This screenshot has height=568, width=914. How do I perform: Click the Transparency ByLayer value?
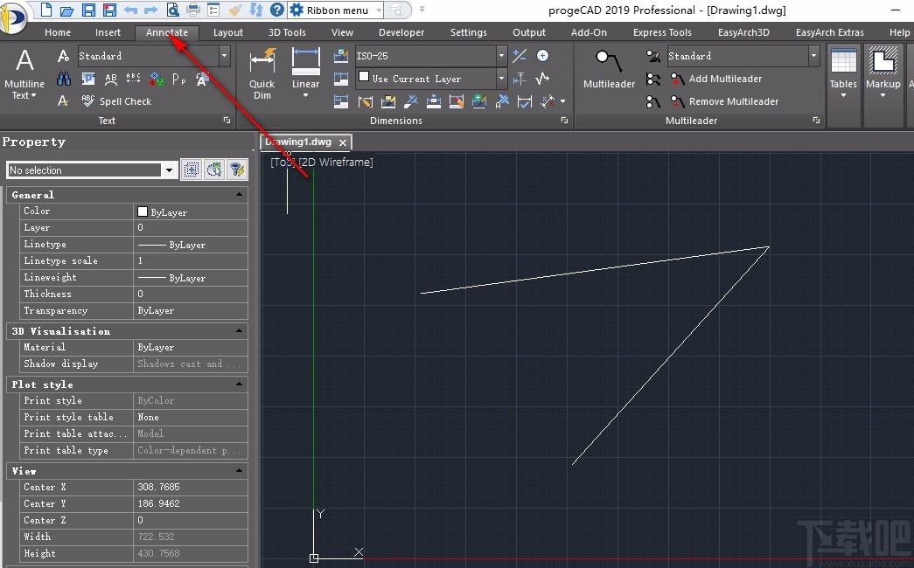(x=191, y=311)
